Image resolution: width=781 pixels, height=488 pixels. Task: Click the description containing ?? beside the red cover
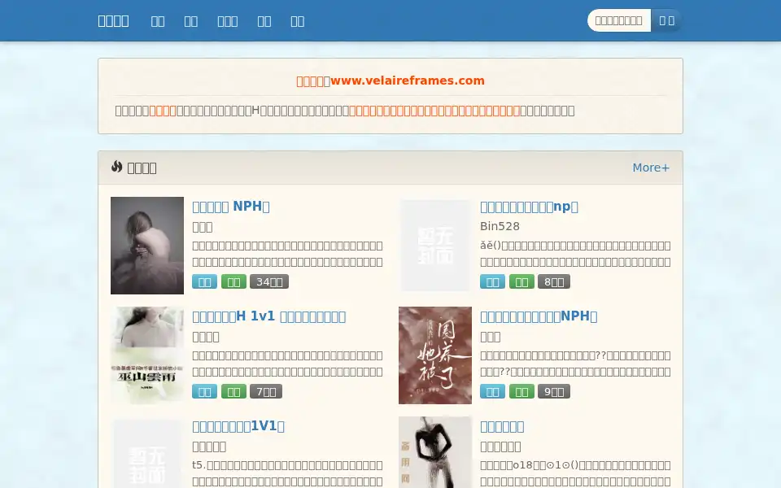[x=575, y=364]
